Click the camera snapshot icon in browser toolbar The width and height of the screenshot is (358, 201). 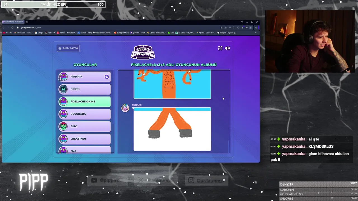click(x=226, y=27)
